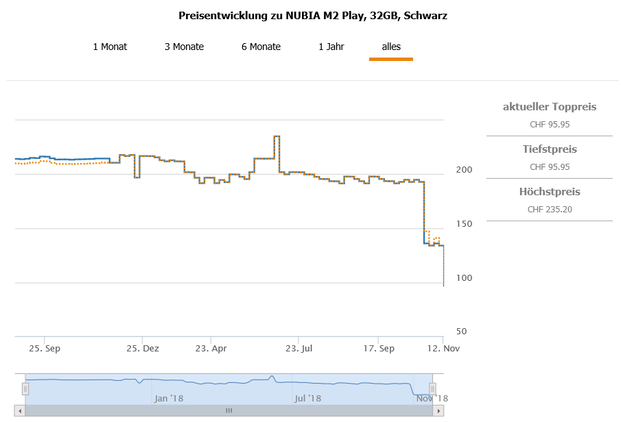Click the 23. Jul axis label
This screenshot has height=422, width=621.
298,348
